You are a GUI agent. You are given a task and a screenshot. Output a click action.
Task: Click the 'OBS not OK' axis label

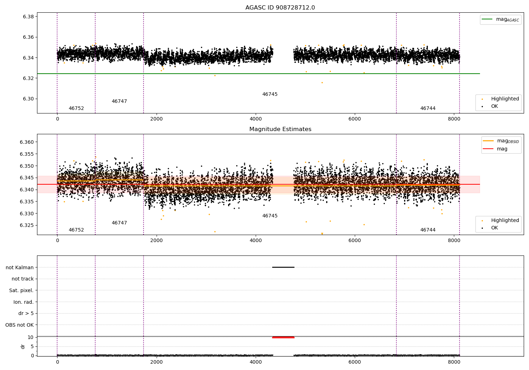click(19, 325)
